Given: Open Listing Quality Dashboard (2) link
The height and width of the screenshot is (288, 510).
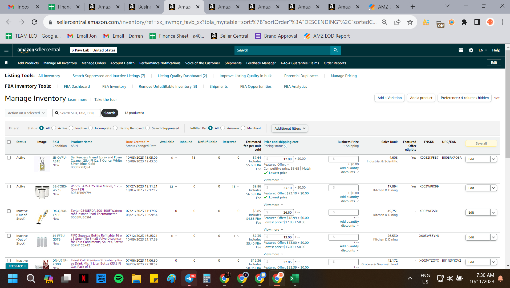Looking at the screenshot, I should tap(182, 76).
